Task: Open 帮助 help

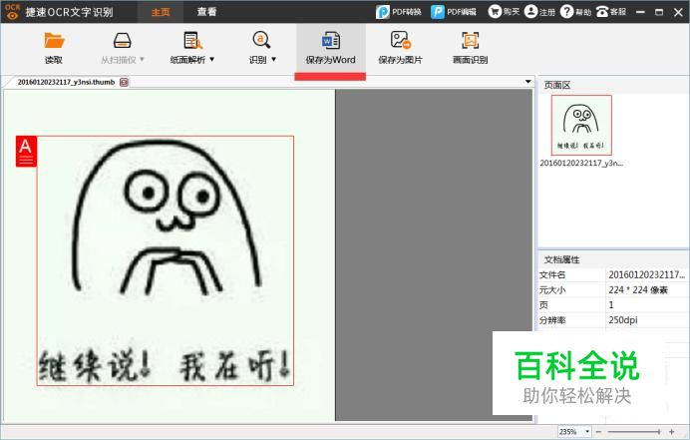Action: pos(575,12)
